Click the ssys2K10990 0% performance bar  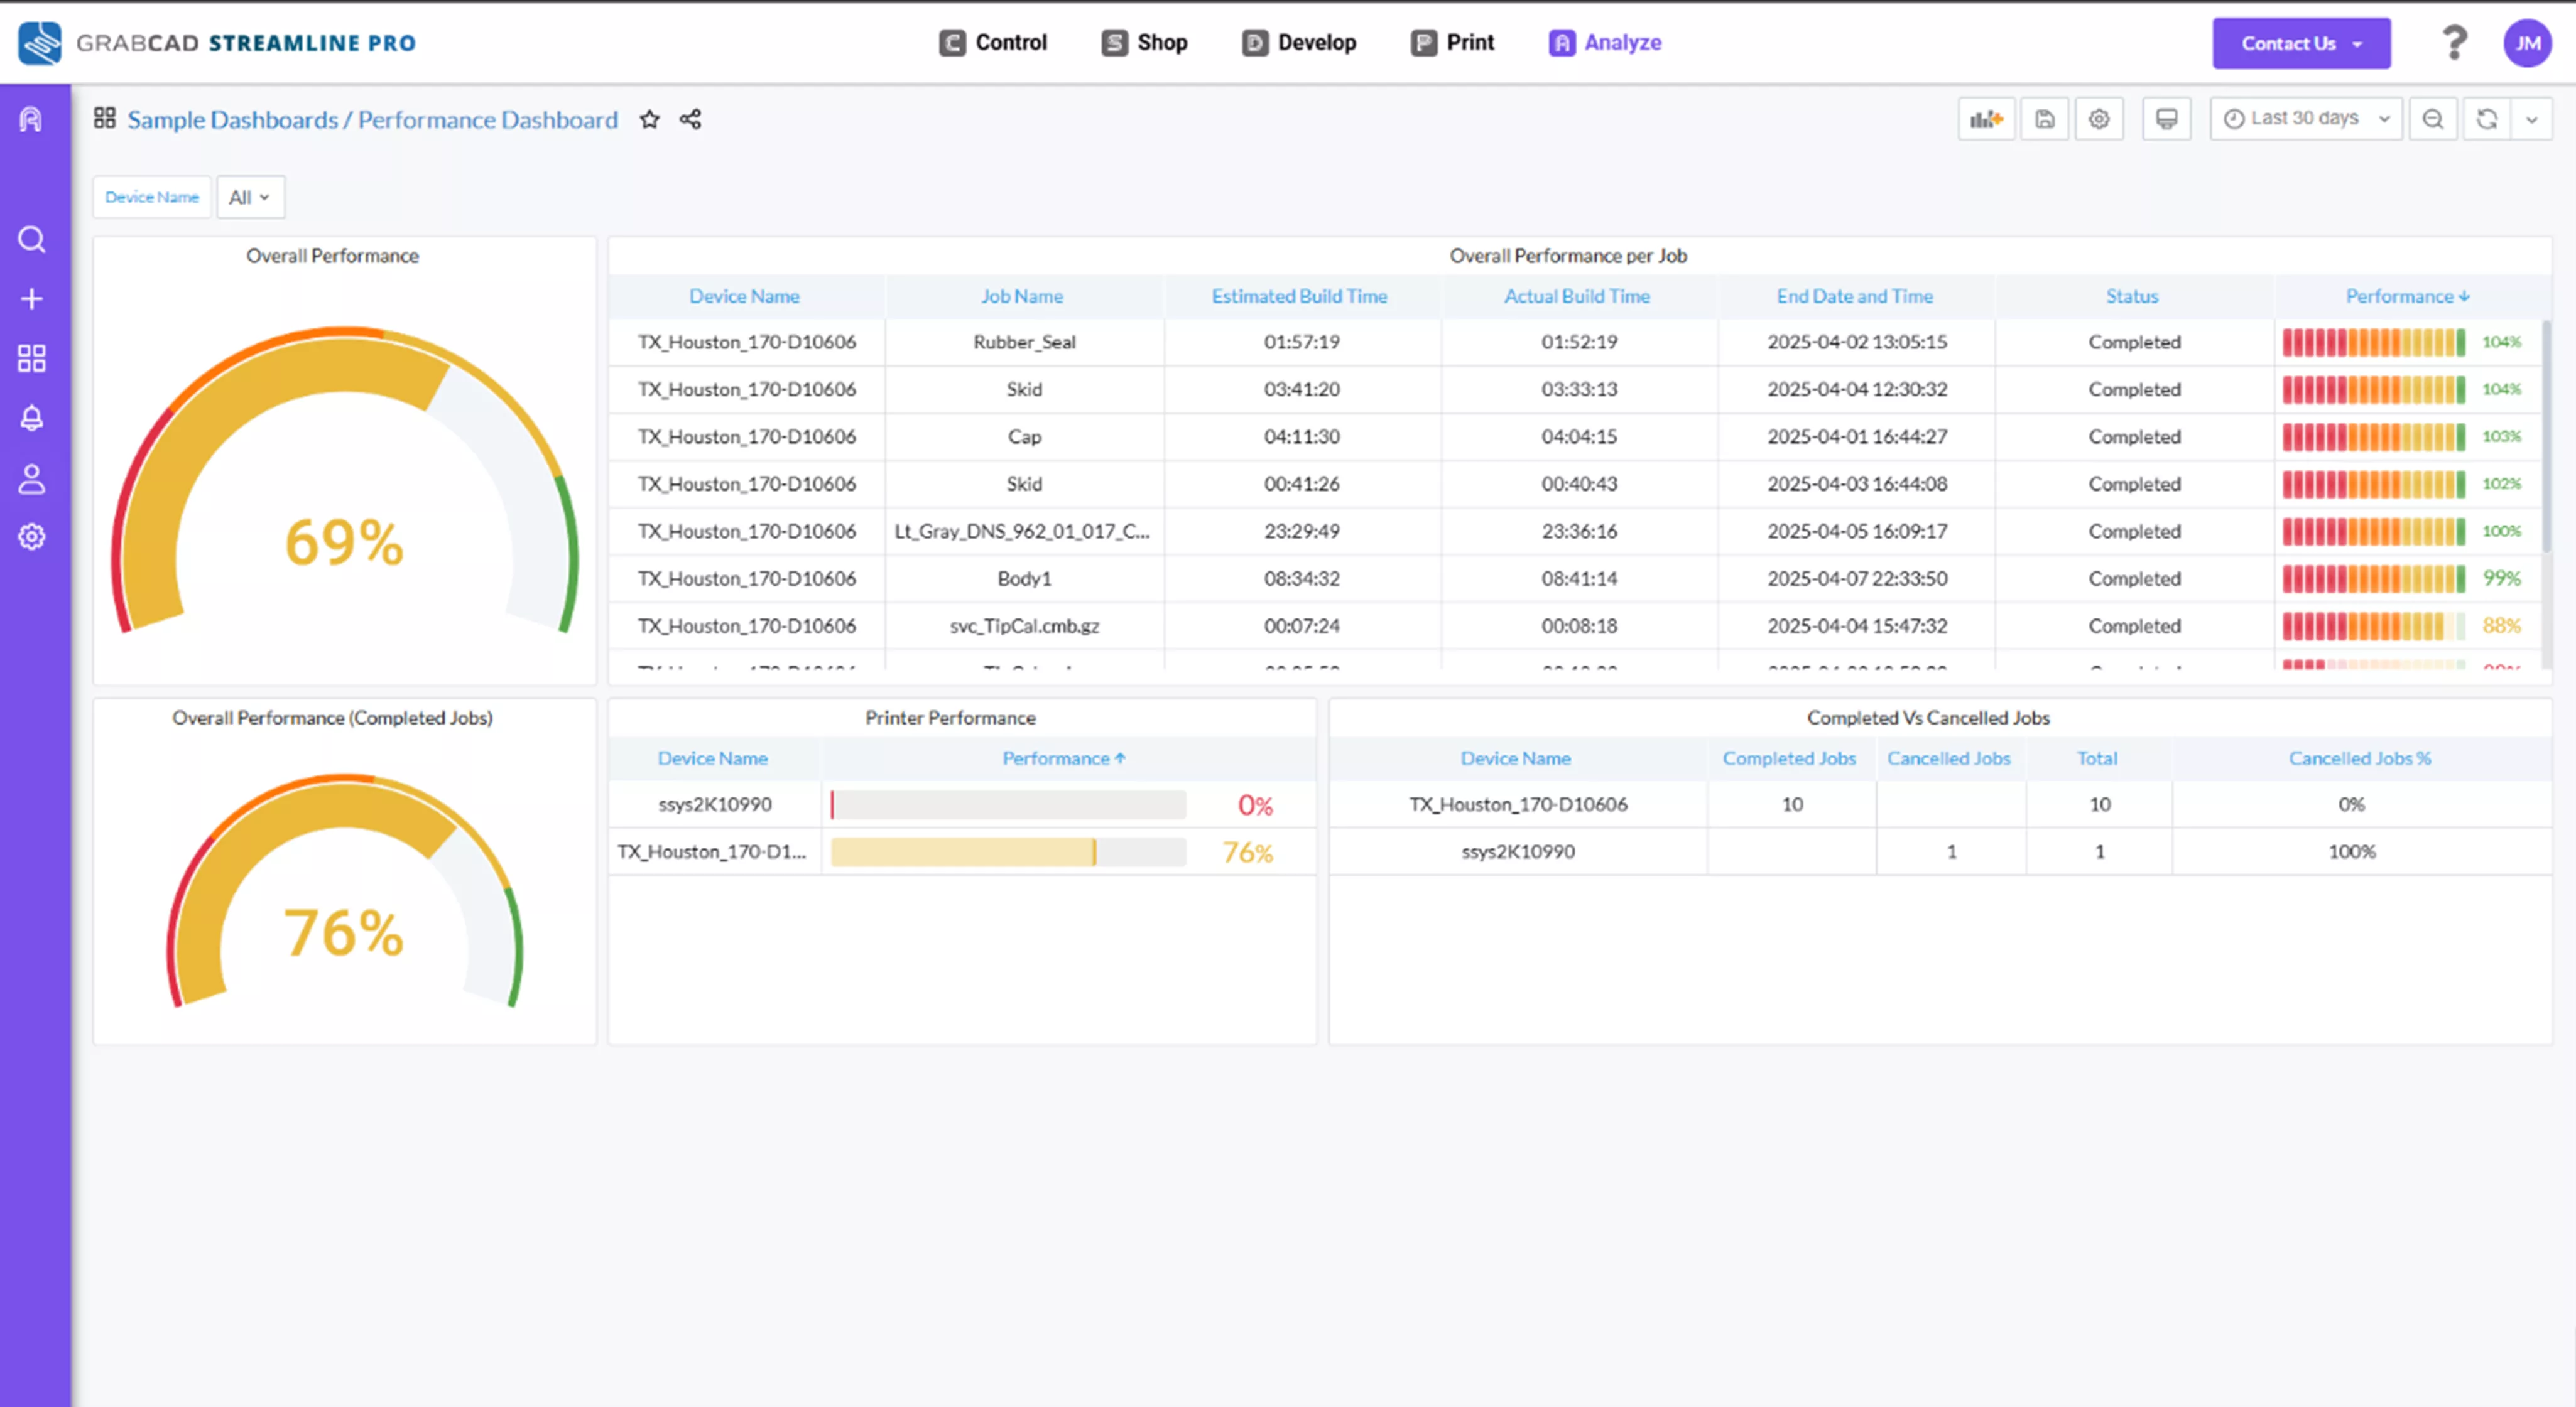[1008, 804]
